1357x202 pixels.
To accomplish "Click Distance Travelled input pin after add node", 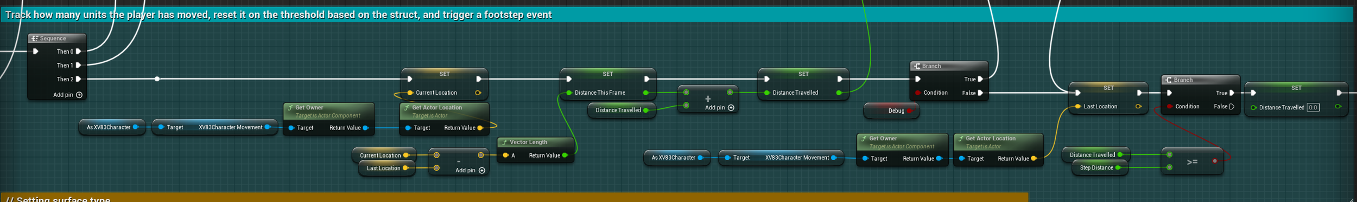I will pos(767,93).
